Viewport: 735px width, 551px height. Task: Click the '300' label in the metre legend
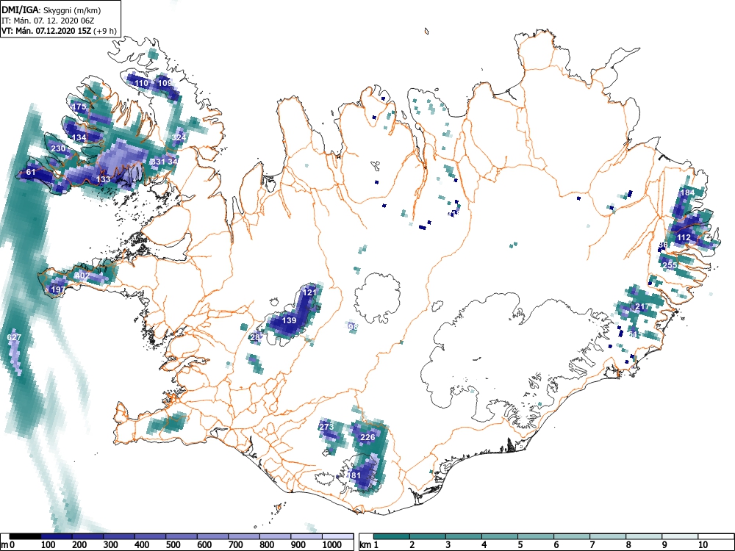click(111, 545)
